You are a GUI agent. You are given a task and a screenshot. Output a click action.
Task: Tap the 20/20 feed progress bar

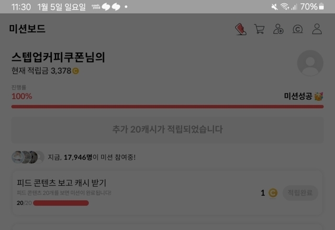61,203
